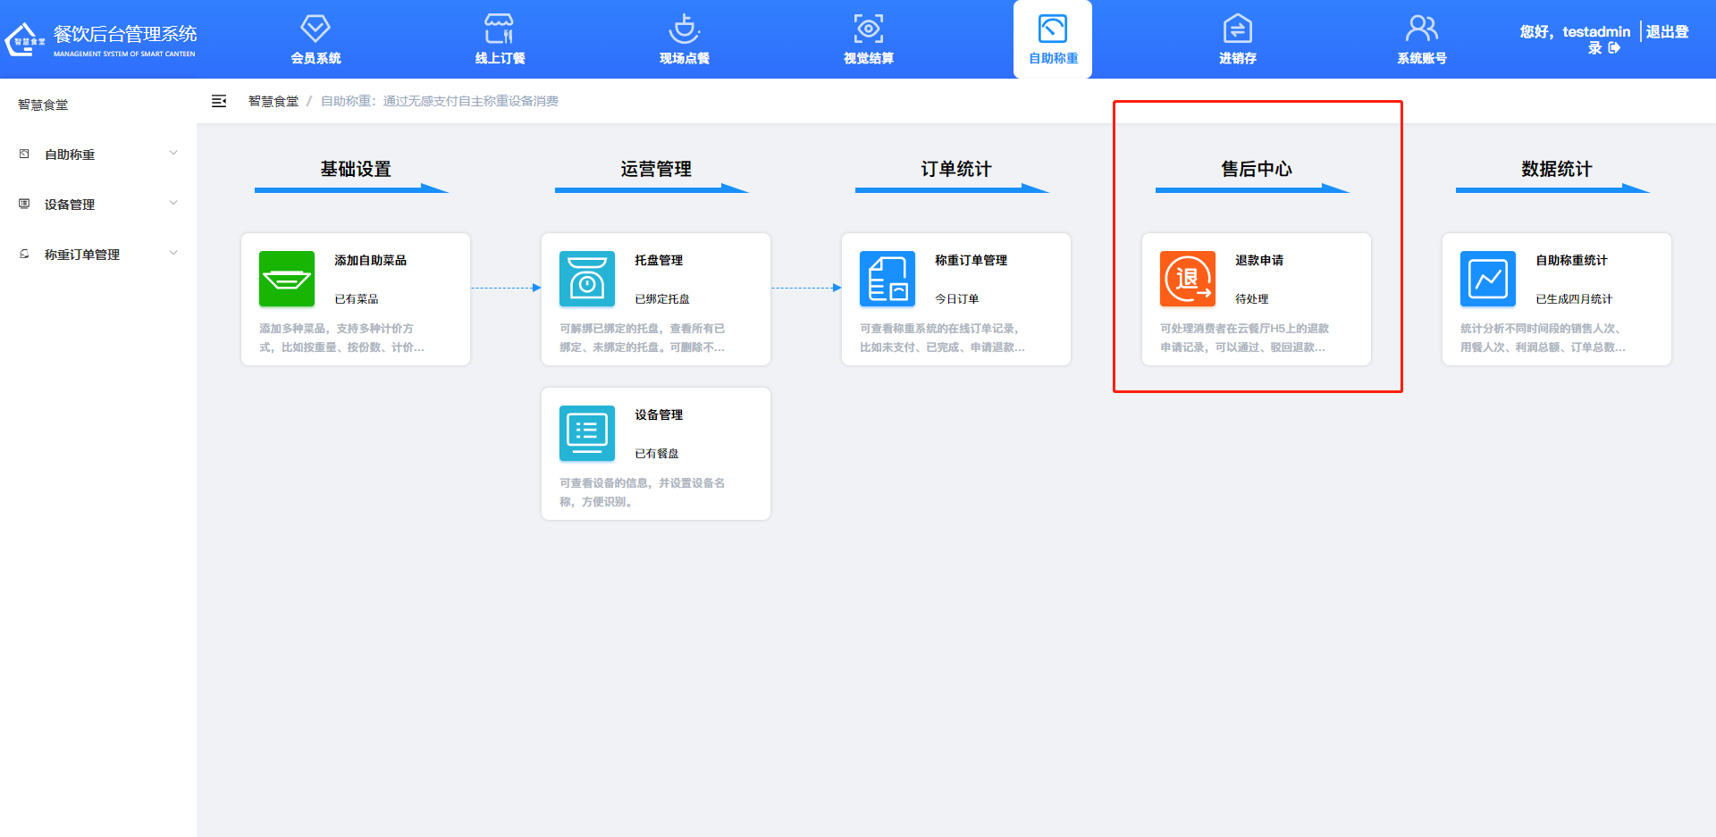Screen dimensions: 1716x837
Task: Collapse the sidebar via the list icon
Action: (x=219, y=101)
